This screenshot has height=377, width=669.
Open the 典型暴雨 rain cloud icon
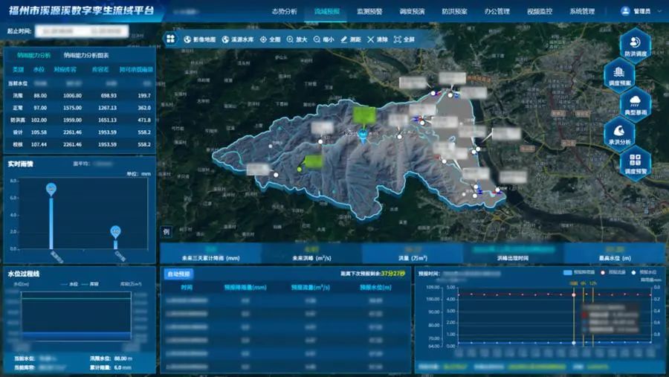635,101
